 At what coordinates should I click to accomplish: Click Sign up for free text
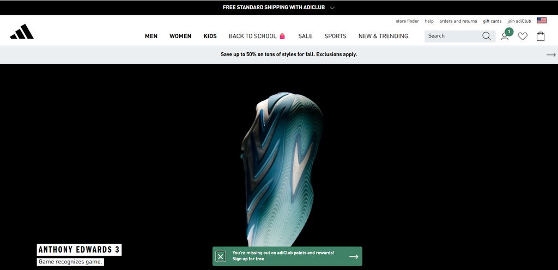[248, 259]
